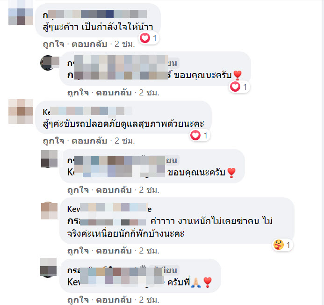This screenshot has height=305, width=324.
Task: Open avatar of the Kev reply
Action: [x=50, y=211]
